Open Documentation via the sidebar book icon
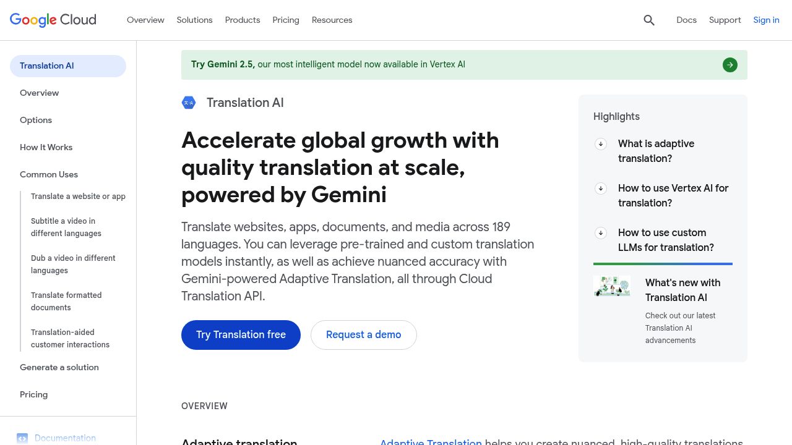Screen dimensions: 792x445 tap(22, 438)
